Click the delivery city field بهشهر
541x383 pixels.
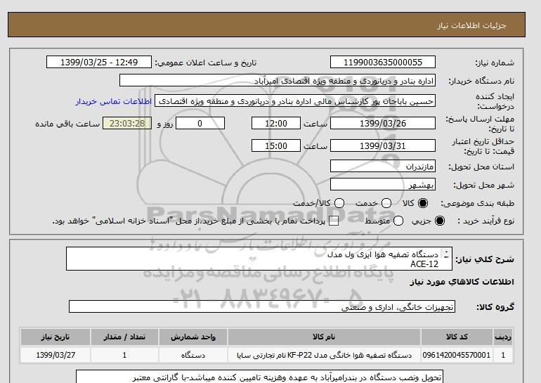pos(383,184)
